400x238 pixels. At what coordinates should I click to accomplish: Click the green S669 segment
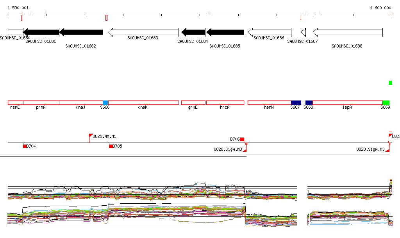click(x=386, y=102)
